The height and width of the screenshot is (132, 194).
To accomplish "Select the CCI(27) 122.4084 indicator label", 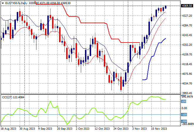I will [x=13, y=97].
